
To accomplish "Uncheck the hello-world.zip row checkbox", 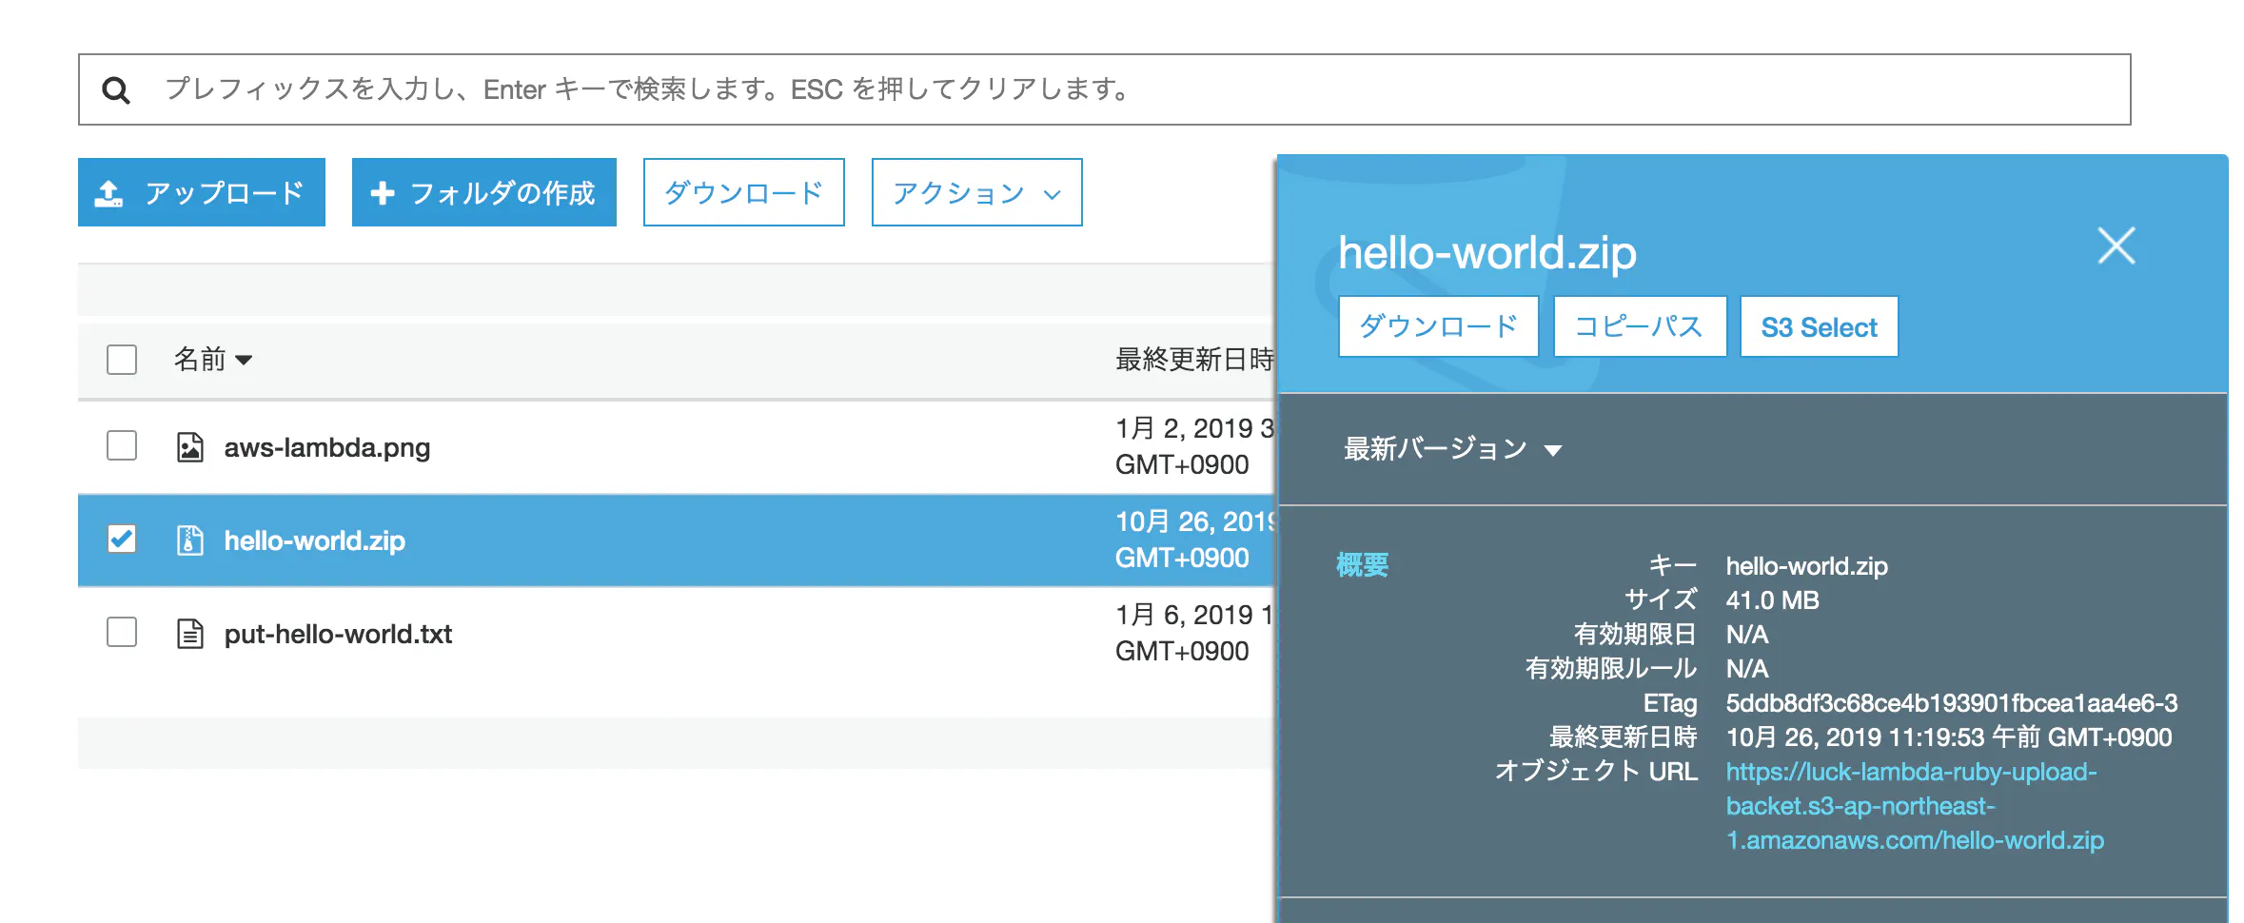I will 121,540.
